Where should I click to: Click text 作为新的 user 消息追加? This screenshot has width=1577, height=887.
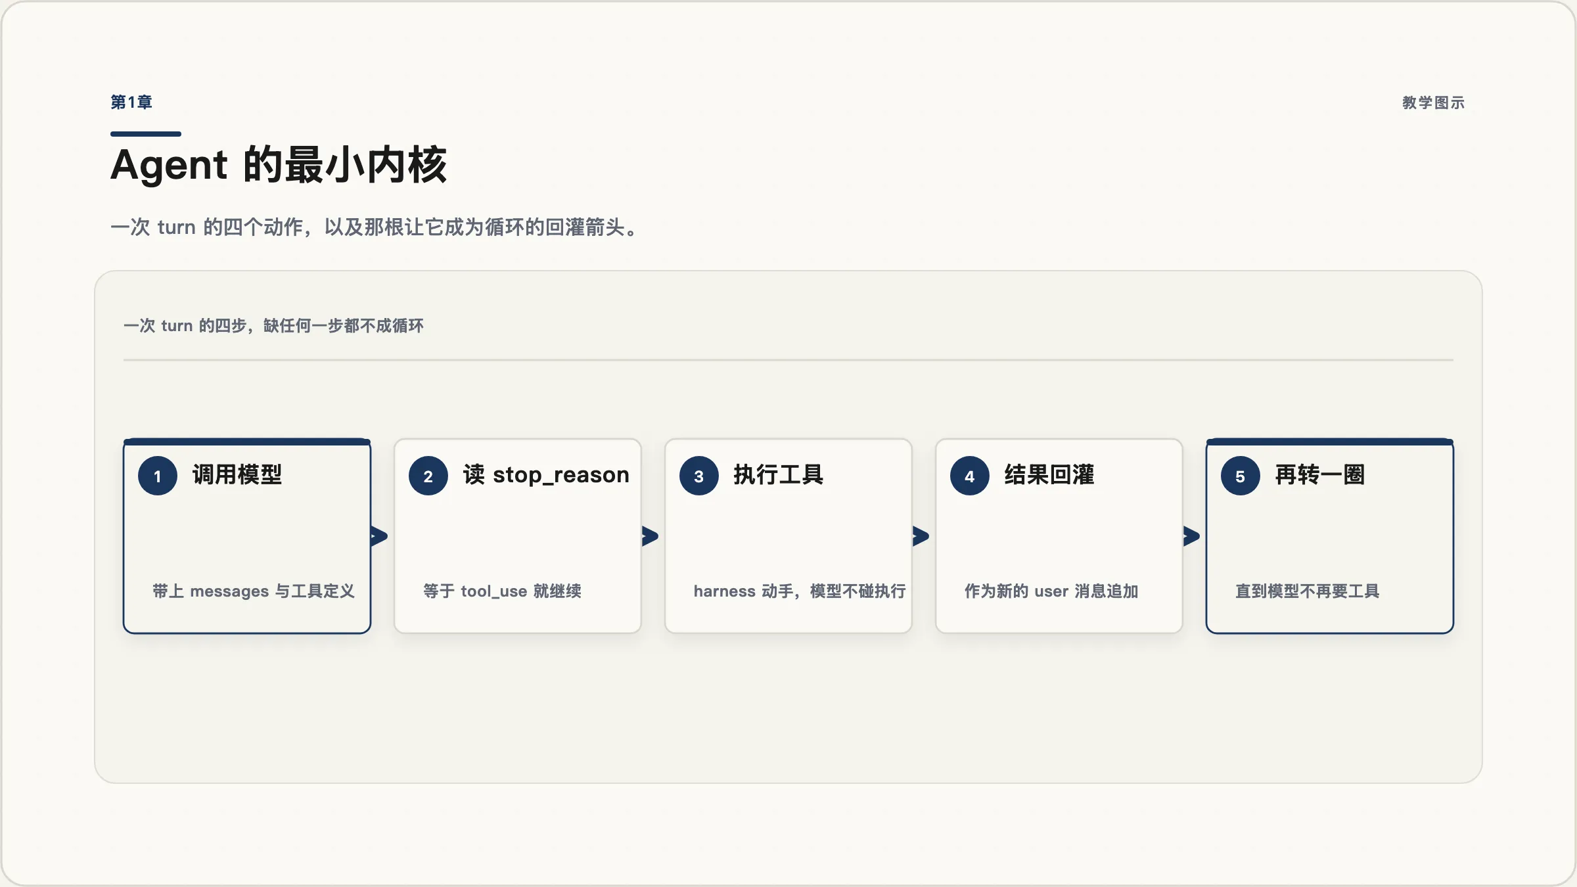1051,591
